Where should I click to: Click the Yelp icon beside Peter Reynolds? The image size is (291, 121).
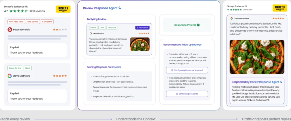10,30
